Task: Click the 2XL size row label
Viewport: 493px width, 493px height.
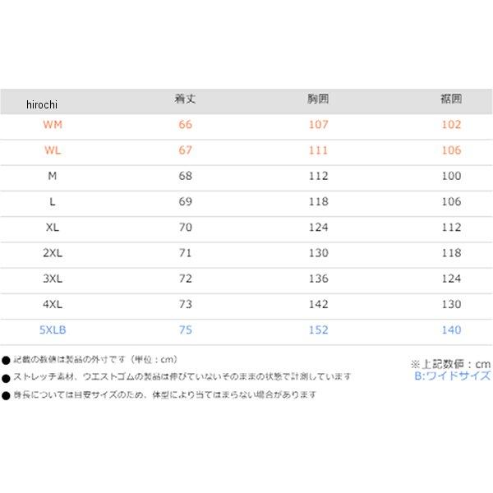Action: [53, 253]
